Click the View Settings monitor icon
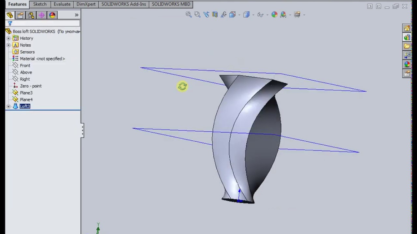Screen dimensions: 417x234 click(x=297, y=14)
